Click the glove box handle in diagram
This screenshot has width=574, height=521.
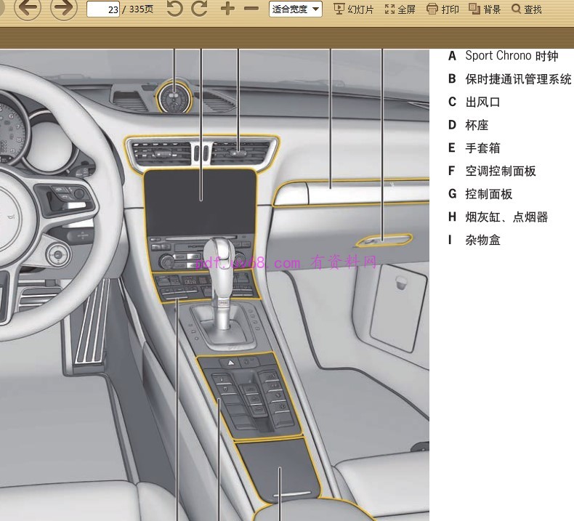[x=382, y=239]
